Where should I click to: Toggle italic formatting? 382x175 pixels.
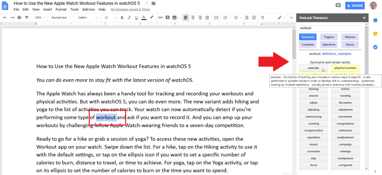coord(129,17)
